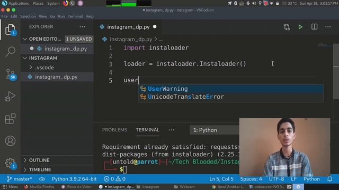Open editor More Actions ellipsis
The image size is (339, 190).
328,27
